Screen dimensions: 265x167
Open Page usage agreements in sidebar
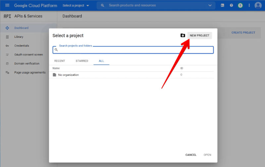point(30,73)
